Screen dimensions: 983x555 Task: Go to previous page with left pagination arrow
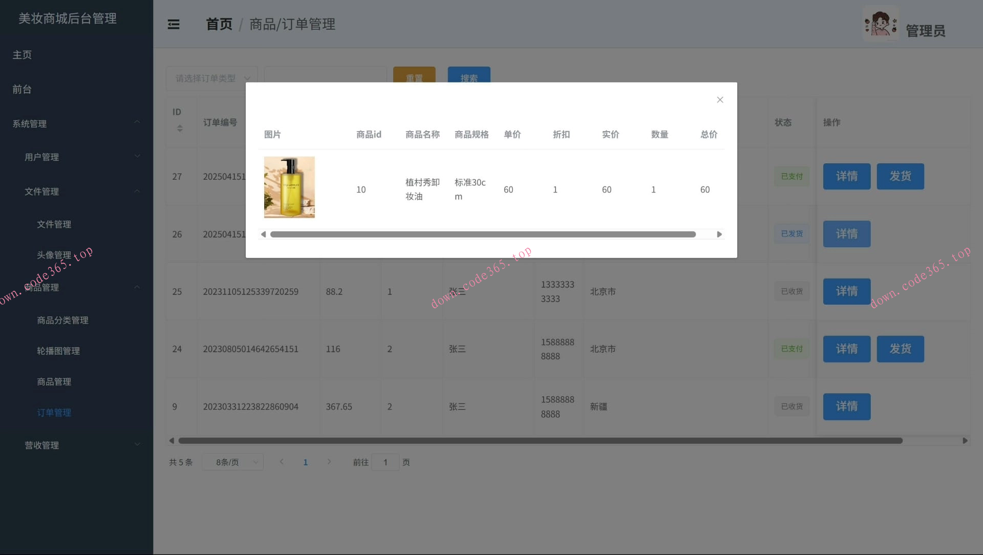(282, 461)
